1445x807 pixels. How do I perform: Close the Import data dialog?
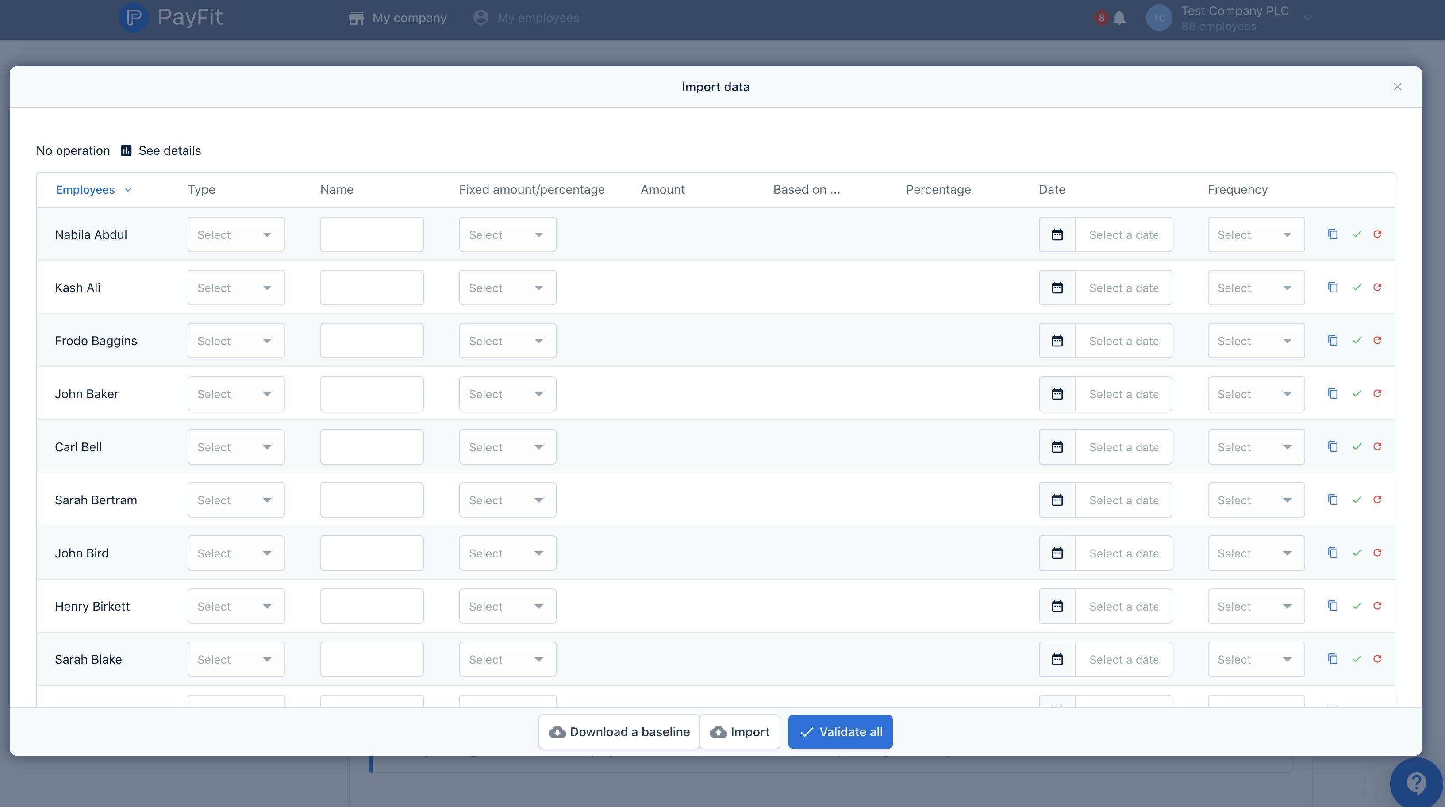coord(1397,87)
